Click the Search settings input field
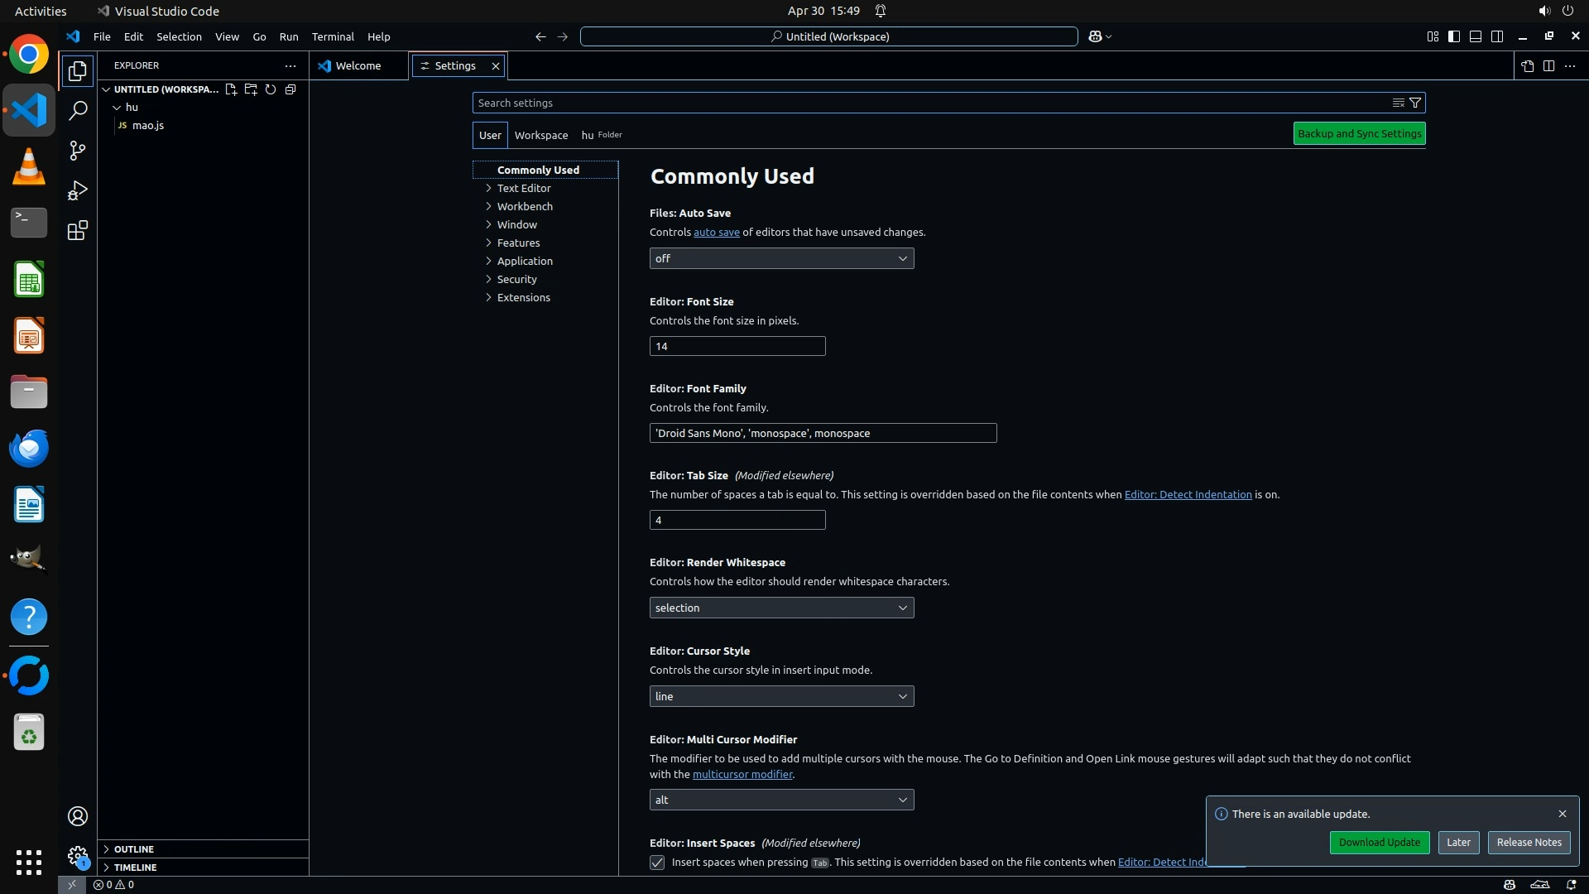 pos(927,103)
